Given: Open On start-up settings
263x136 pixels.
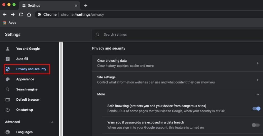Looking at the screenshot, I should click(x=24, y=110).
